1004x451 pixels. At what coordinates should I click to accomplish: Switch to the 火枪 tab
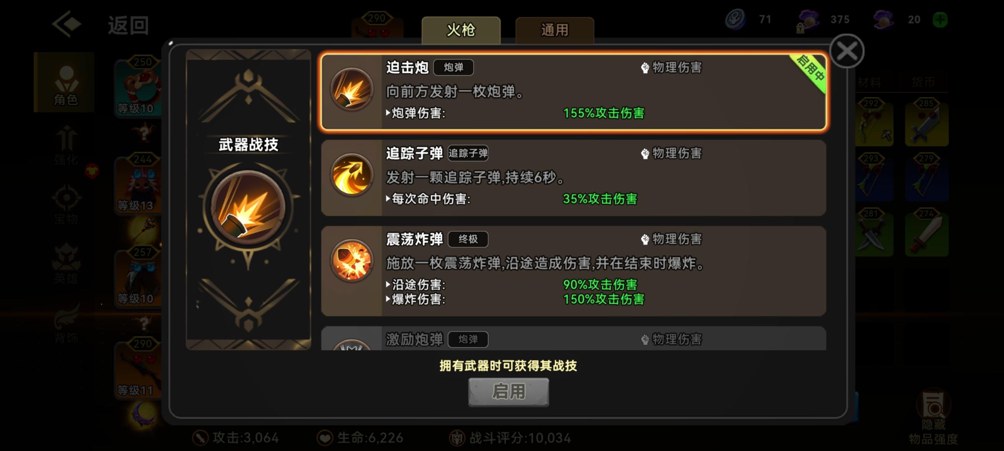coord(461,30)
